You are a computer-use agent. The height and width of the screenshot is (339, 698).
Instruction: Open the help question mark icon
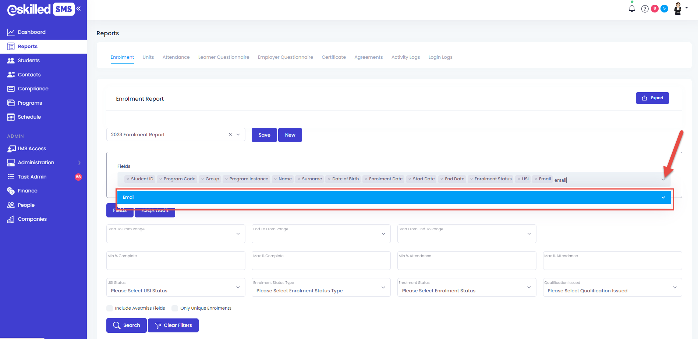pos(645,9)
